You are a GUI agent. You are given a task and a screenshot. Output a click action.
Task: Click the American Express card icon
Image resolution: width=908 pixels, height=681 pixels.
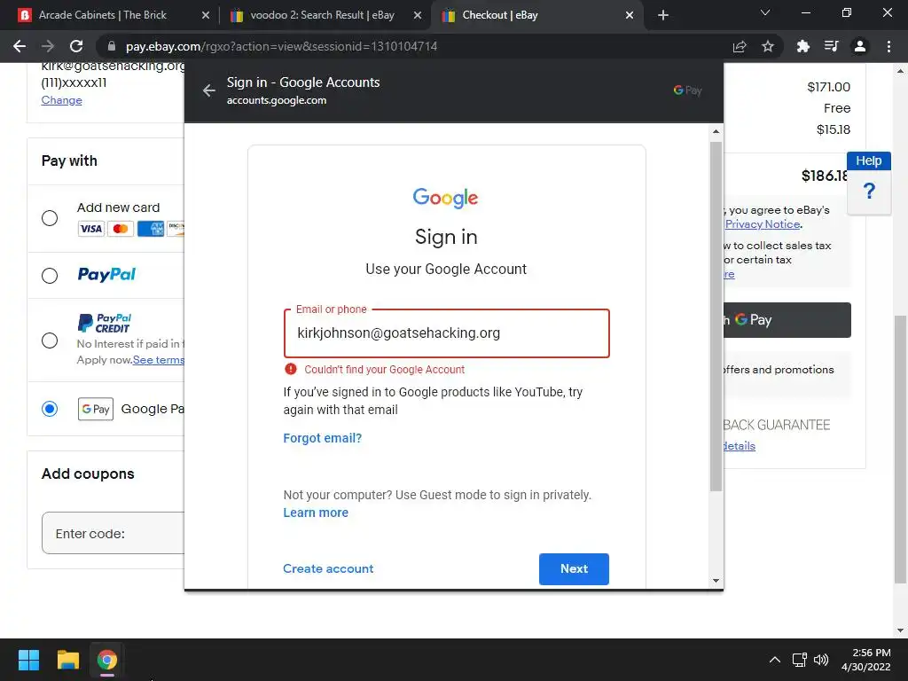pyautogui.click(x=151, y=229)
